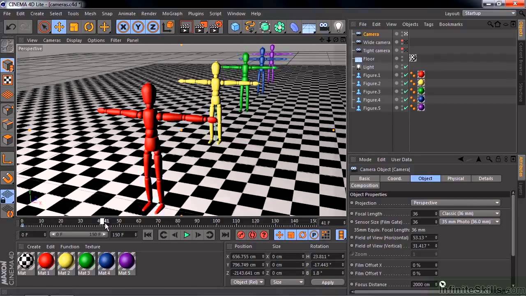Toggle Light object enabled checkmark
This screenshot has height=296, width=526.
click(406, 67)
